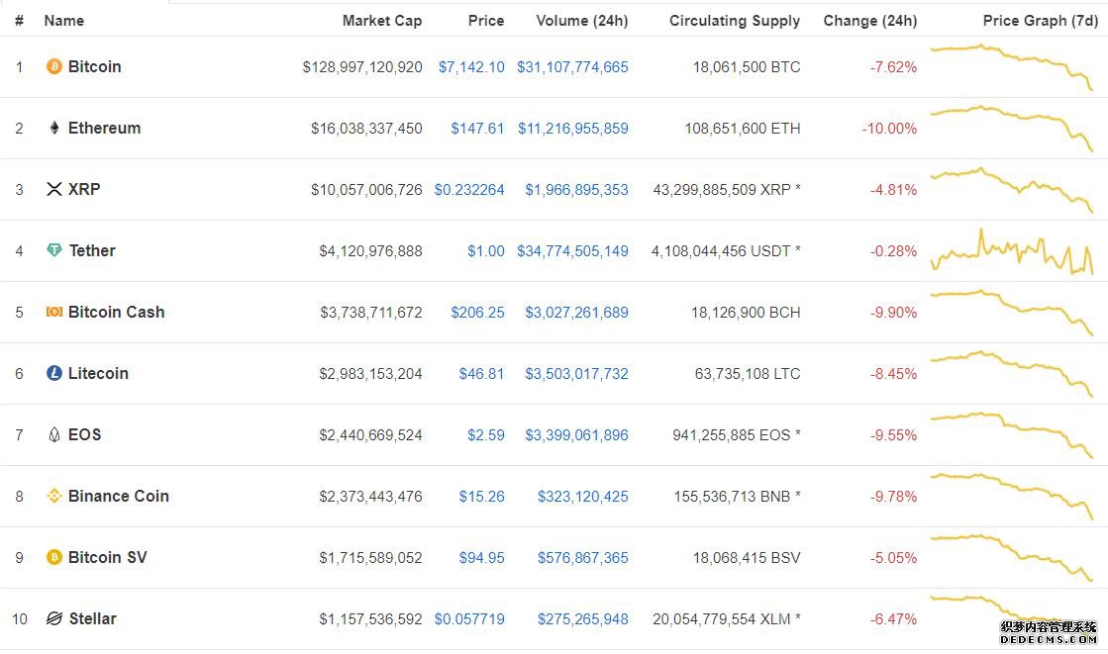The height and width of the screenshot is (654, 1108).
Task: Click the Stellar logo icon
Action: 54,619
